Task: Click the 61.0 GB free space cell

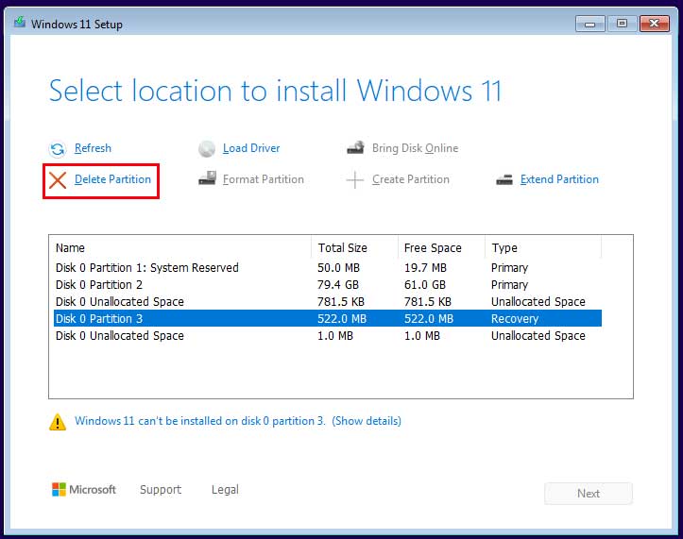Action: [425, 285]
